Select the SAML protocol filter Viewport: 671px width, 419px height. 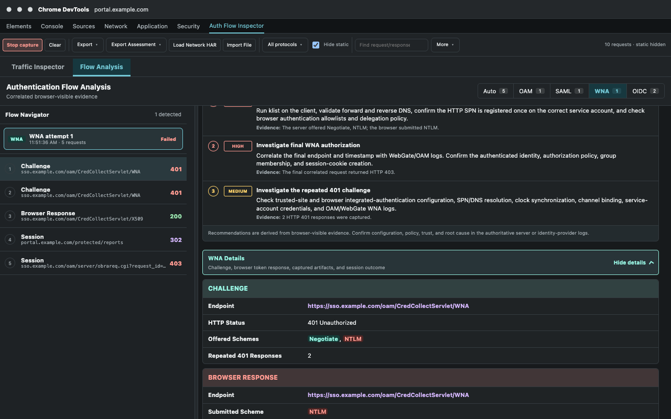tap(569, 91)
